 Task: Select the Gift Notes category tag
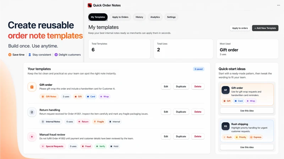pos(49,96)
